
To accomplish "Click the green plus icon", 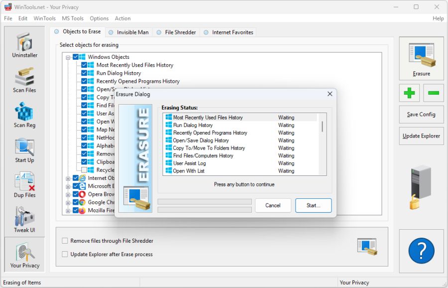I will pyautogui.click(x=409, y=94).
